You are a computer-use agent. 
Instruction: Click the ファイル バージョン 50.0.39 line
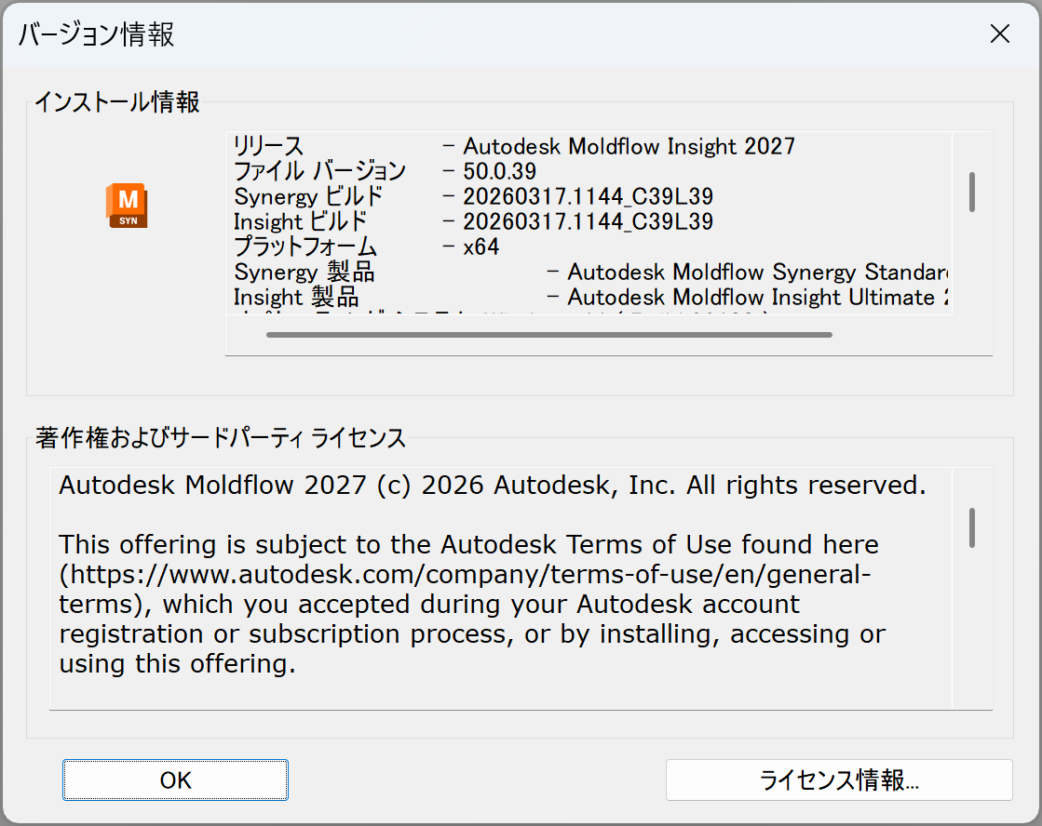coord(385,171)
